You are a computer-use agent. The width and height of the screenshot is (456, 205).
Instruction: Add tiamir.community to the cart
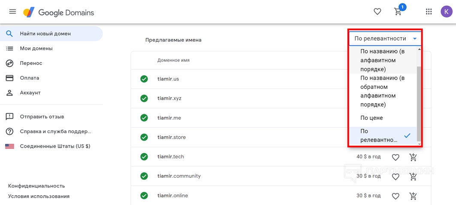[413, 176]
